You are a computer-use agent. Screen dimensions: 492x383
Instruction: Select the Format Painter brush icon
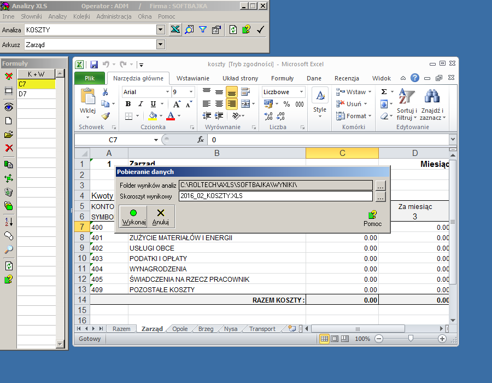click(106, 116)
